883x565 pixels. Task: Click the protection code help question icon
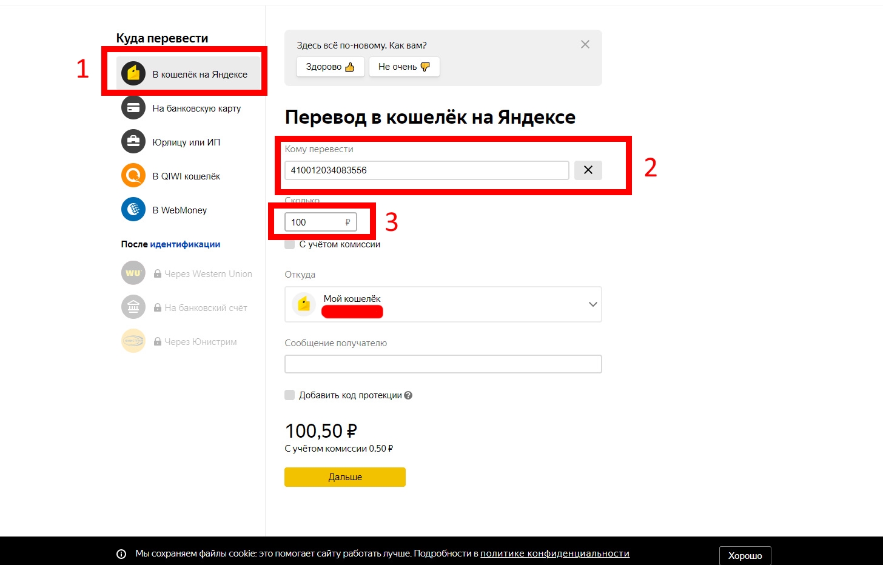(408, 395)
